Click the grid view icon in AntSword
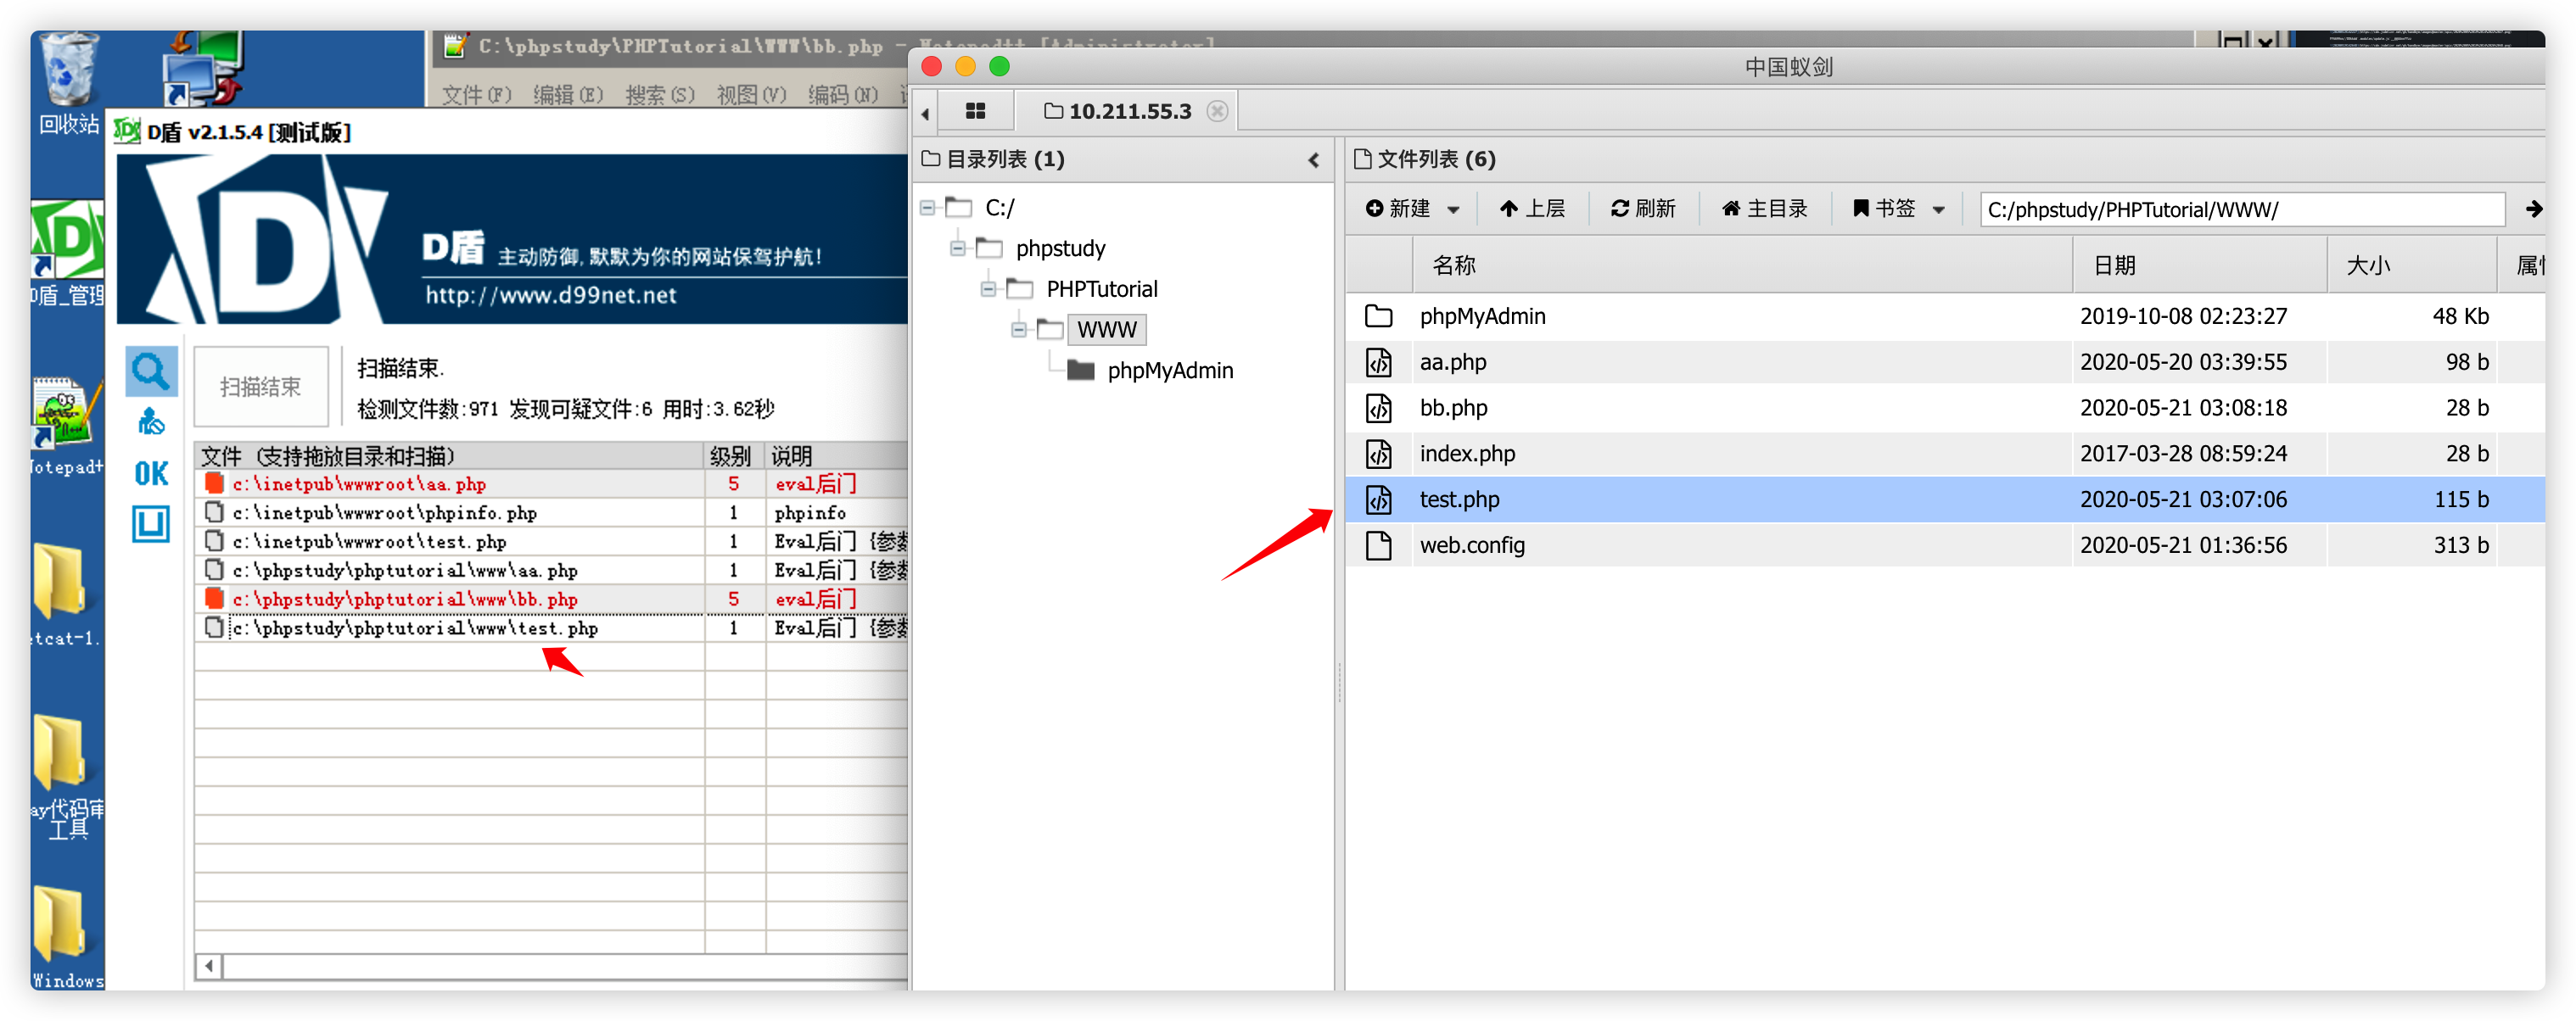2576x1021 pixels. (975, 111)
